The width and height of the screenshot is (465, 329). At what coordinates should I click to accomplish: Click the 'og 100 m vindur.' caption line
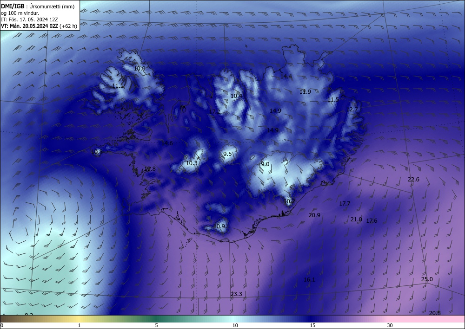tap(20, 13)
